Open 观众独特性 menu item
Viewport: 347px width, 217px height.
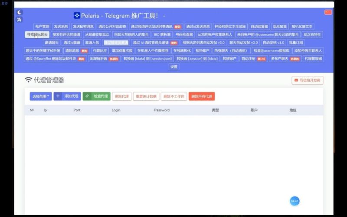(312, 35)
